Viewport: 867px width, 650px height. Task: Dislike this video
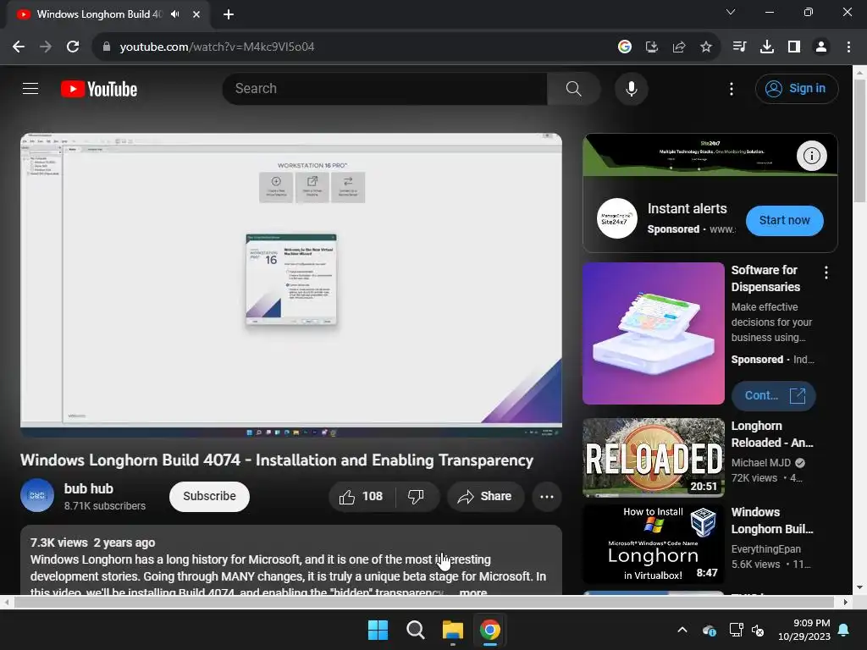pos(416,496)
